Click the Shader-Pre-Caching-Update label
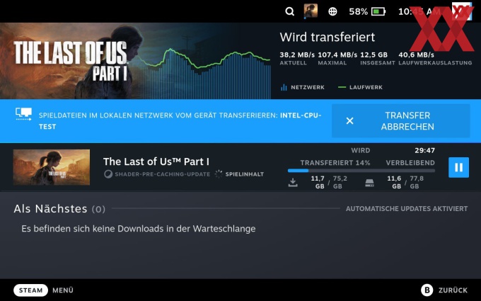Viewport: 481px width, 301px height. [x=162, y=174]
